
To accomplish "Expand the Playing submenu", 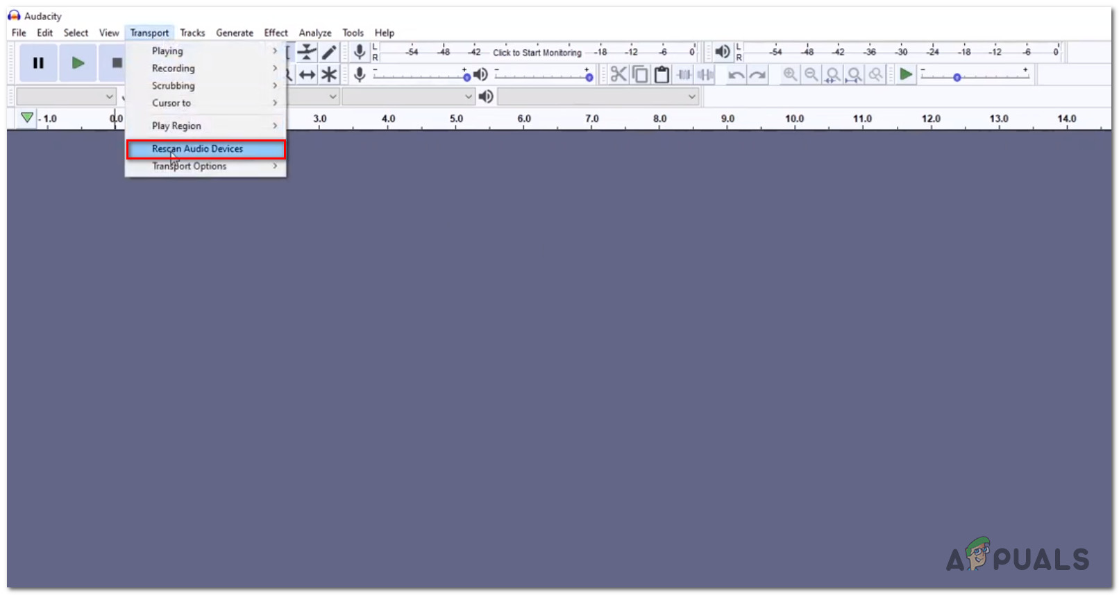I will (x=205, y=51).
